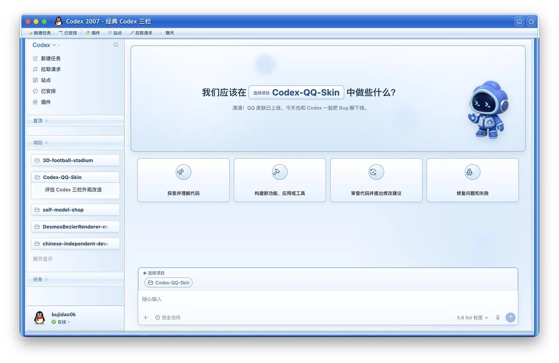Click the 站点 grid icon in sidebar
This screenshot has width=559, height=363.
coord(35,80)
